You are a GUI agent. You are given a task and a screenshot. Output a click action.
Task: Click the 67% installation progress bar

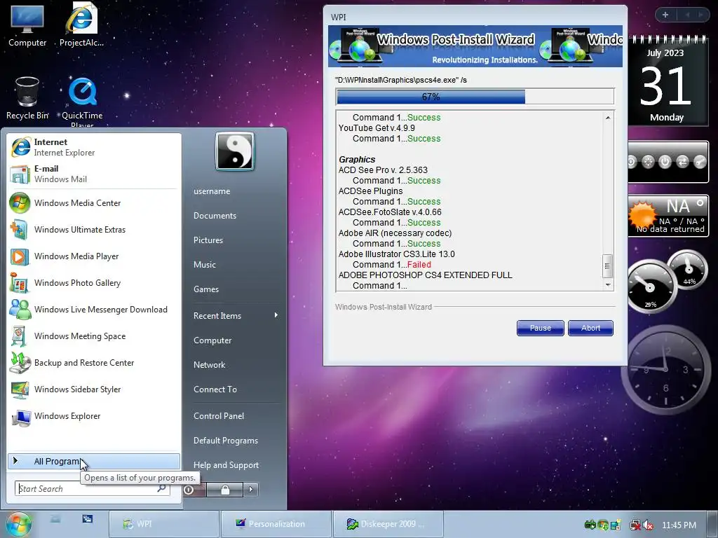coord(475,97)
